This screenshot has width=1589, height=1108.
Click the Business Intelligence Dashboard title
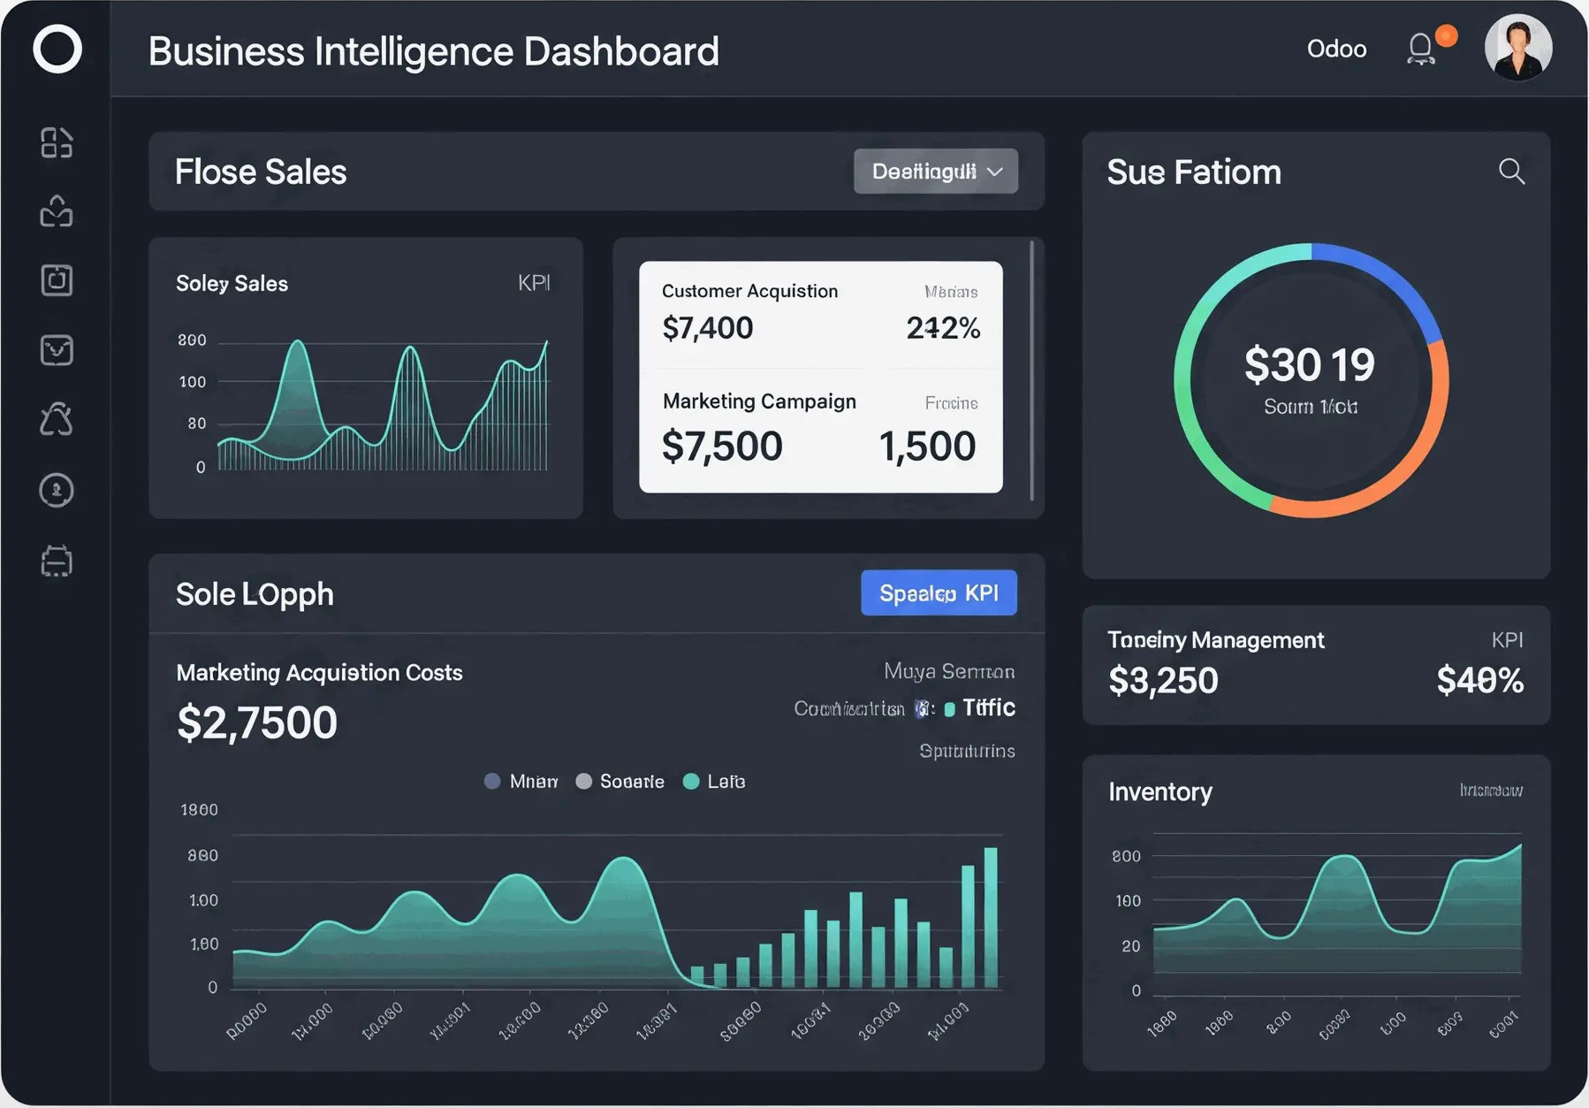(x=433, y=51)
